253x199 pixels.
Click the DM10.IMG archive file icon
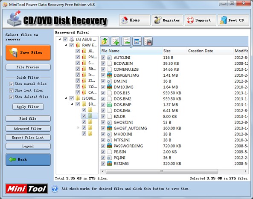[109, 87]
